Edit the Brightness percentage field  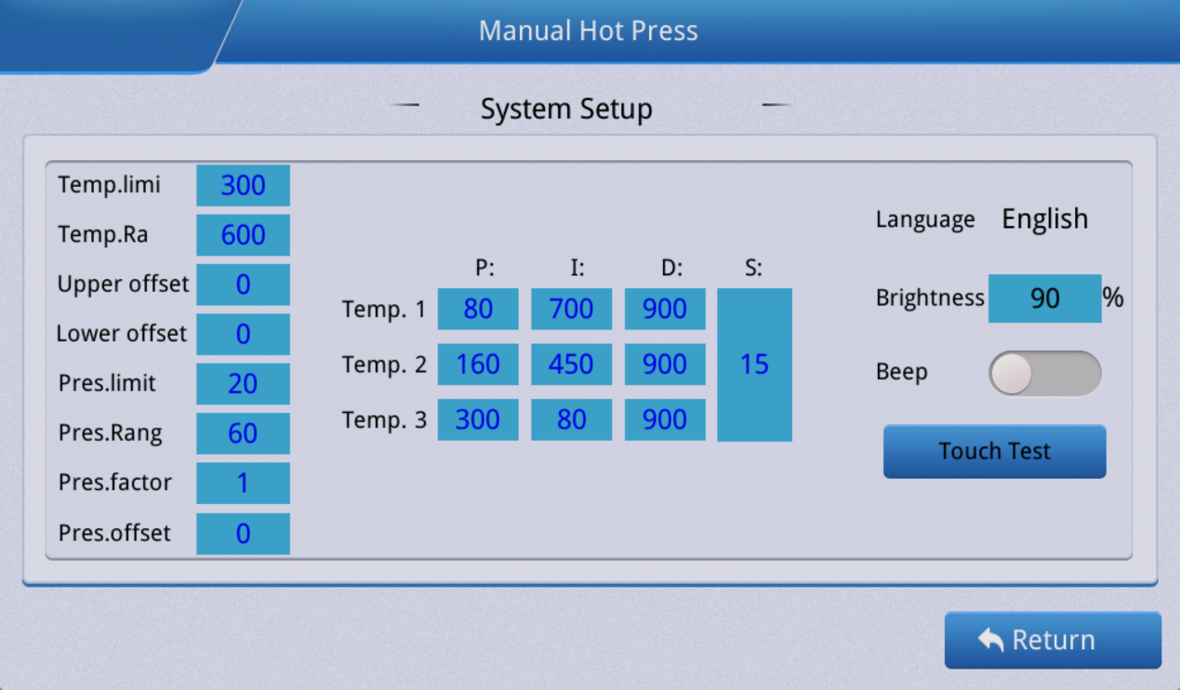[x=1044, y=299]
